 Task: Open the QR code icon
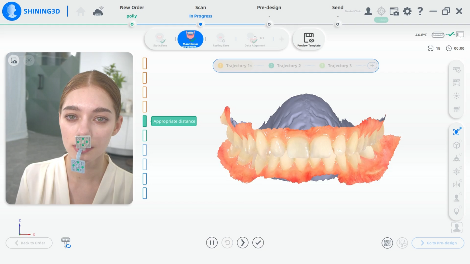pyautogui.click(x=387, y=243)
